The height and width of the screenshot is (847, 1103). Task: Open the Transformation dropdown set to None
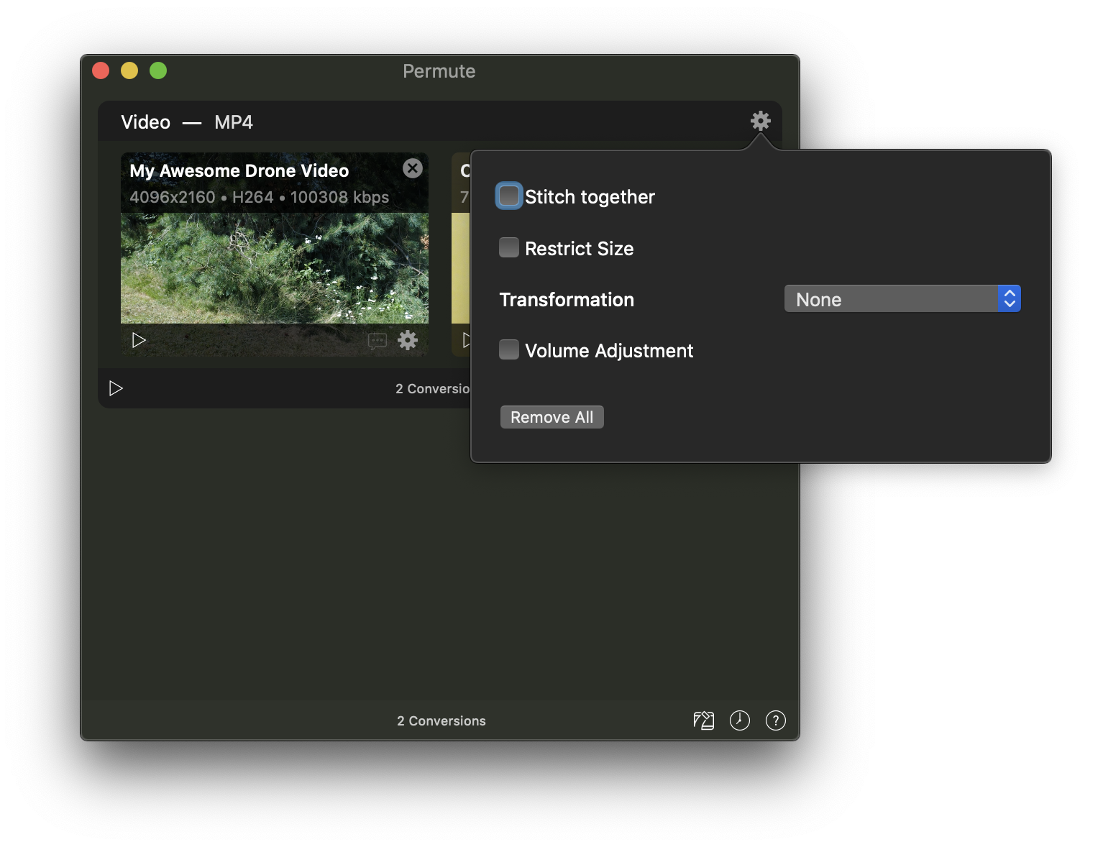902,299
